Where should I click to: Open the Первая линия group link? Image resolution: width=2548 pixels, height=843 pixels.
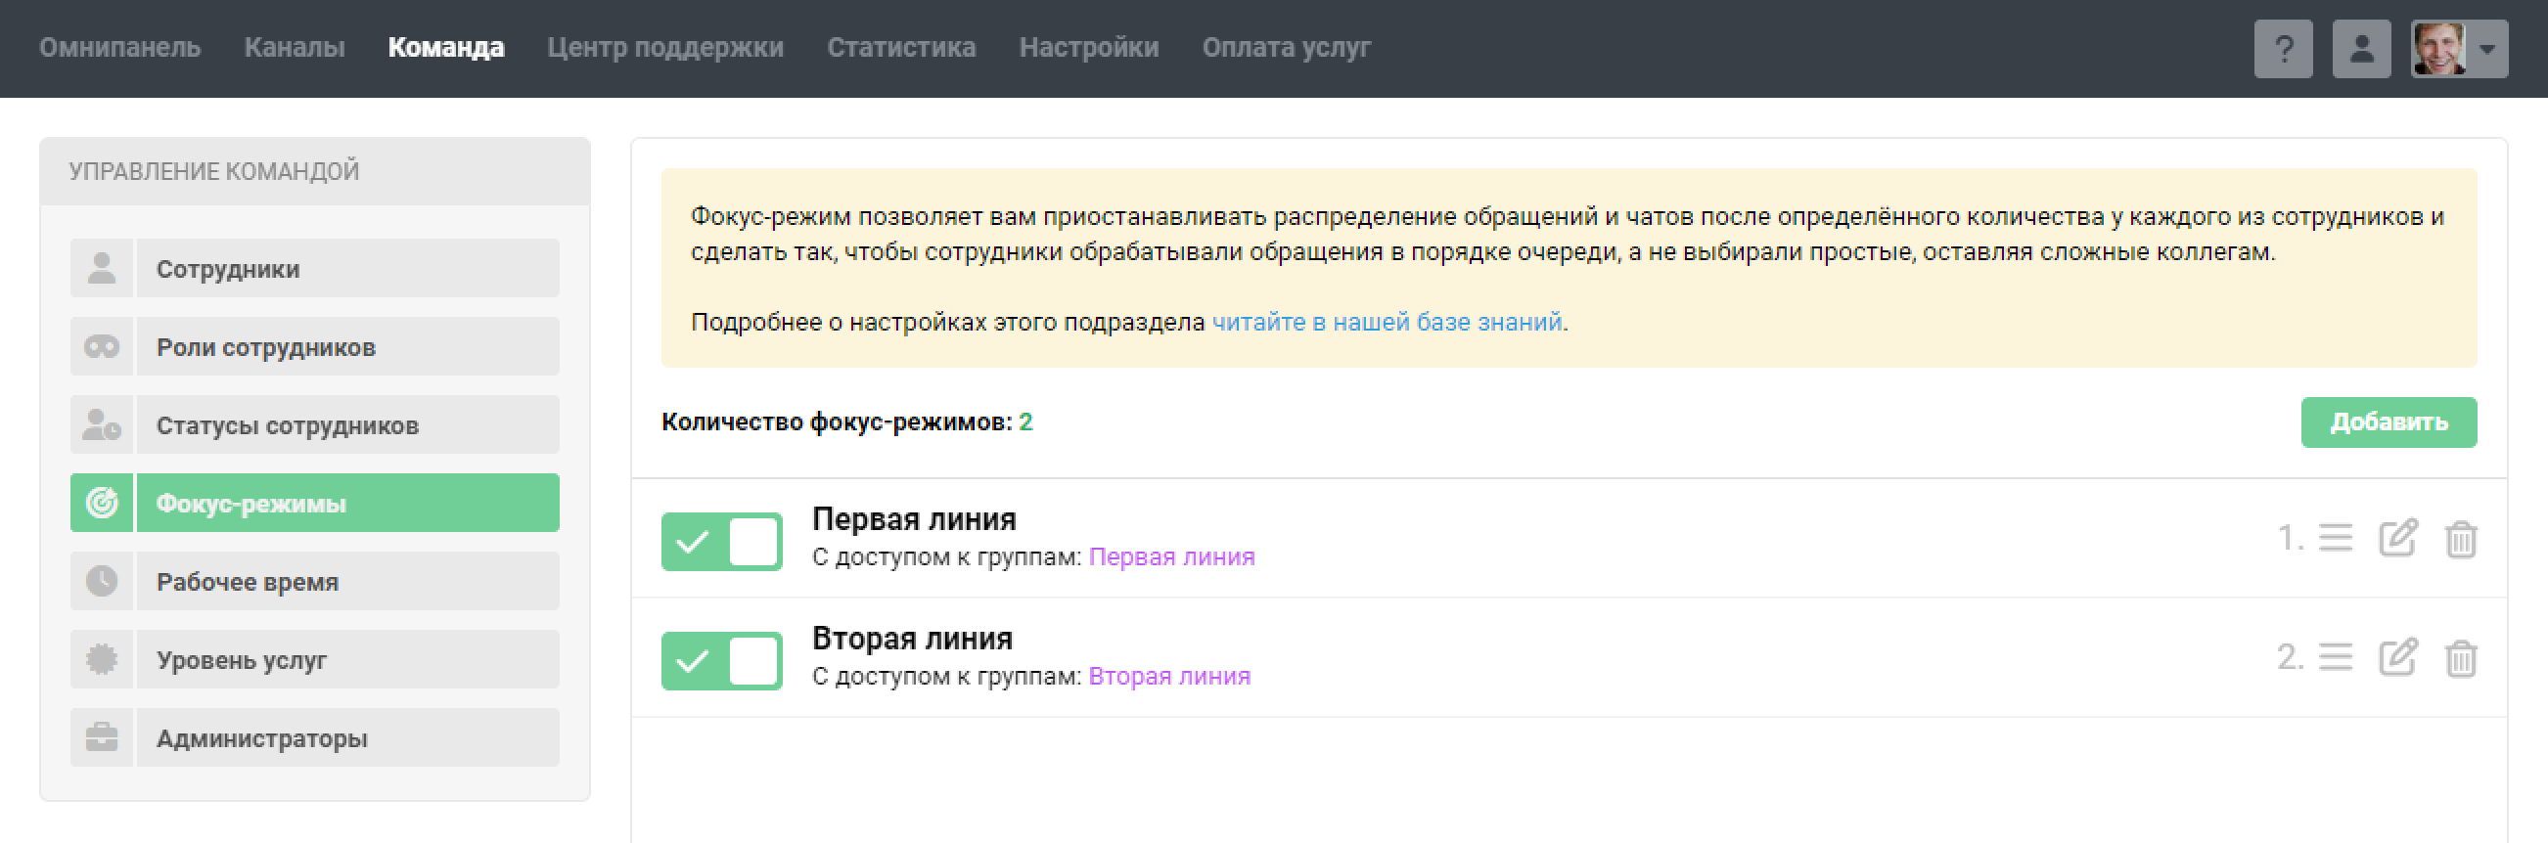[x=1171, y=557]
